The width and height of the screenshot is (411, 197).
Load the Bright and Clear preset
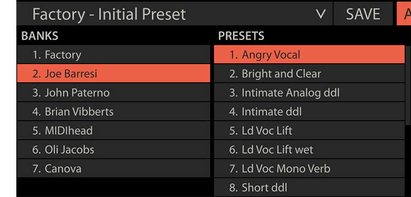pos(309,74)
